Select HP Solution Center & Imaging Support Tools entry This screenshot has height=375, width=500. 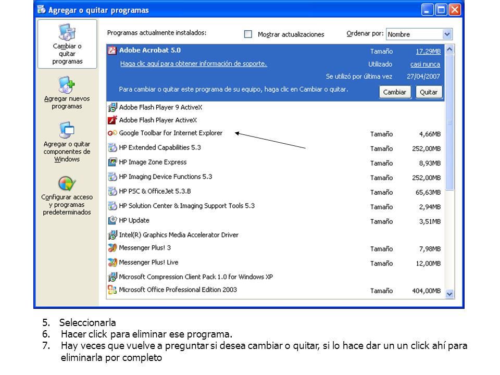coord(276,206)
